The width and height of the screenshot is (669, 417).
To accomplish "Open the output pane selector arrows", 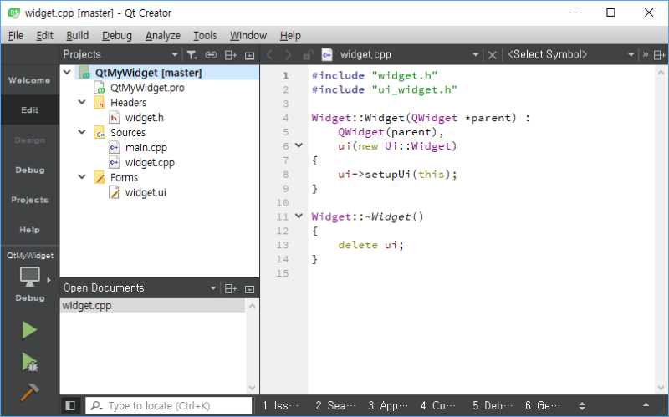I will (582, 406).
